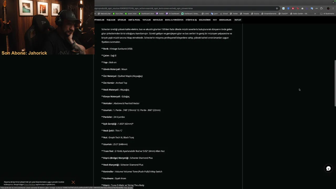Click the Gövde Materyali: Maun line
Viewport: 336px width, 189px height.
click(x=114, y=69)
